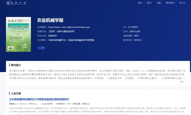Open the 期刊报名 menu item
This screenshot has width=191, height=115.
[x=170, y=3]
